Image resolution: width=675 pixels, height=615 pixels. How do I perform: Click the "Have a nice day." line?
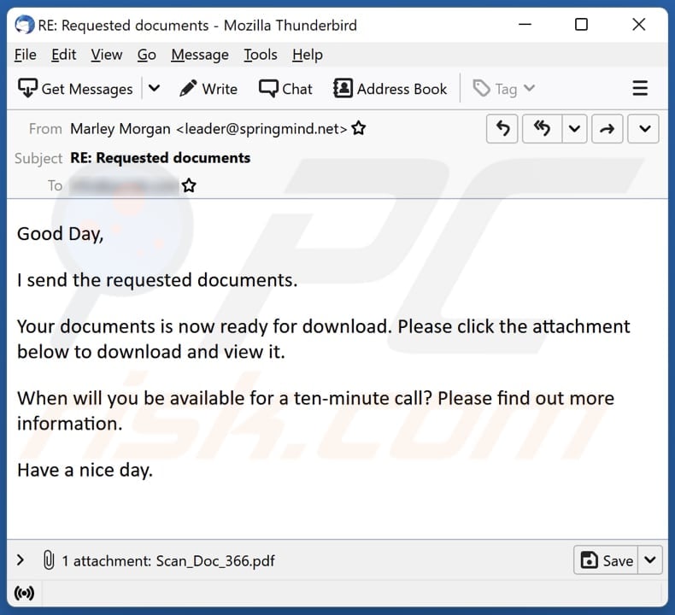85,470
